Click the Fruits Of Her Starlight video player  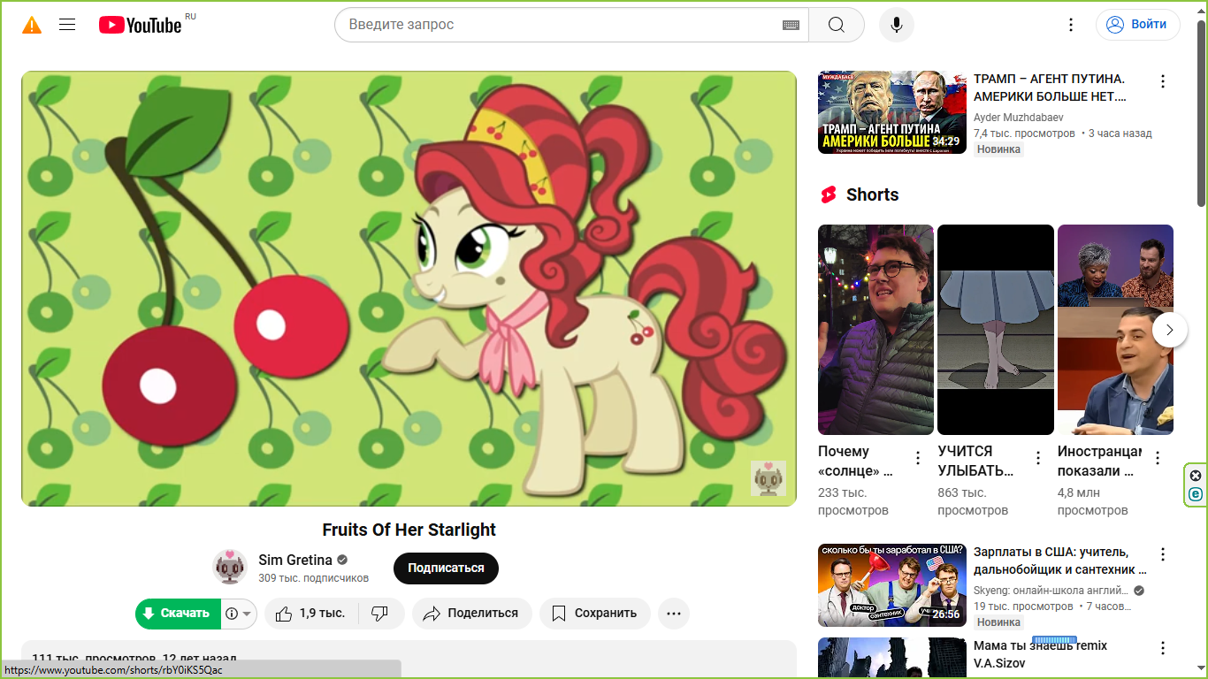pos(409,288)
